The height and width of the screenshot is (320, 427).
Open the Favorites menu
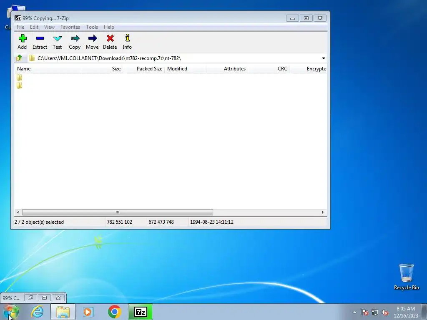tap(70, 27)
